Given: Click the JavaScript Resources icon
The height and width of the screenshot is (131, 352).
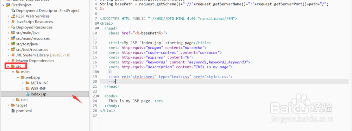Looking at the screenshot, I should (13, 22).
